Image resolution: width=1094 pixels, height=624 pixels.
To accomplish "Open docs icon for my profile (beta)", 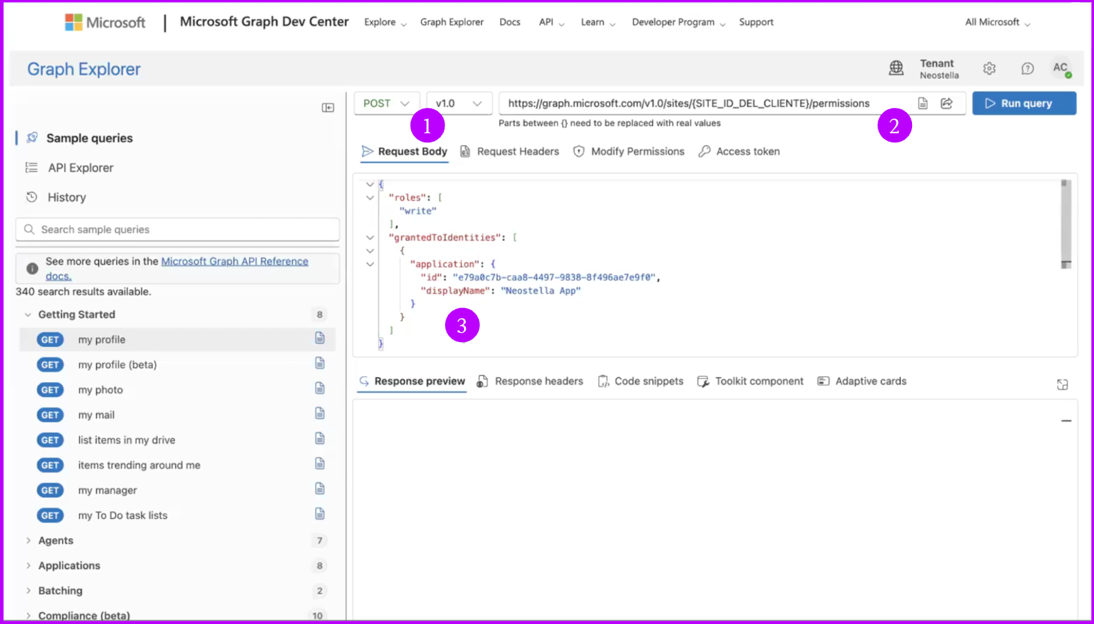I will coord(320,363).
